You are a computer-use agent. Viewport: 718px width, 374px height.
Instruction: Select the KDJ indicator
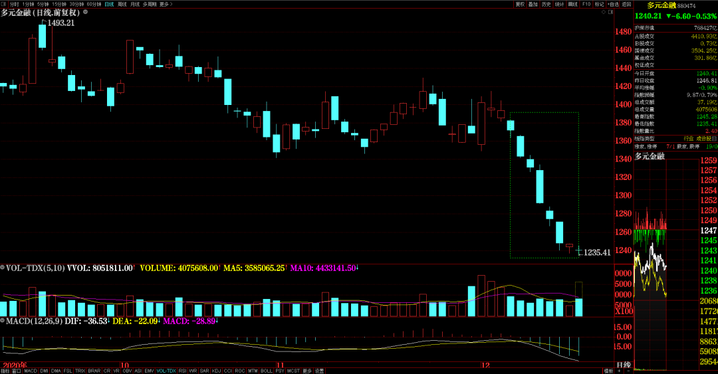[x=216, y=371]
